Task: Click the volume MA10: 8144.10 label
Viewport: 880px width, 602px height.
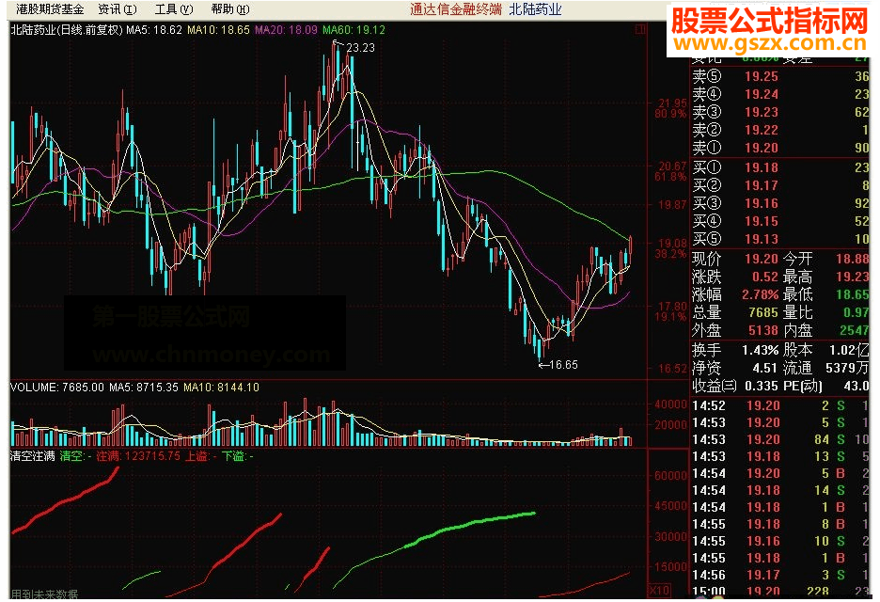Action: click(221, 388)
